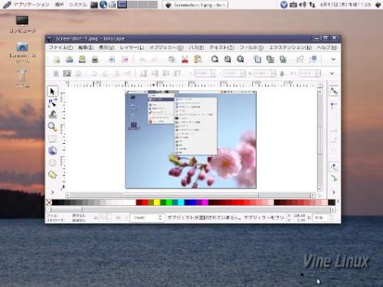383x287 pixels.
Task: Click the Screenshot-1.png taskbar button in the top panel
Action: tap(195, 5)
